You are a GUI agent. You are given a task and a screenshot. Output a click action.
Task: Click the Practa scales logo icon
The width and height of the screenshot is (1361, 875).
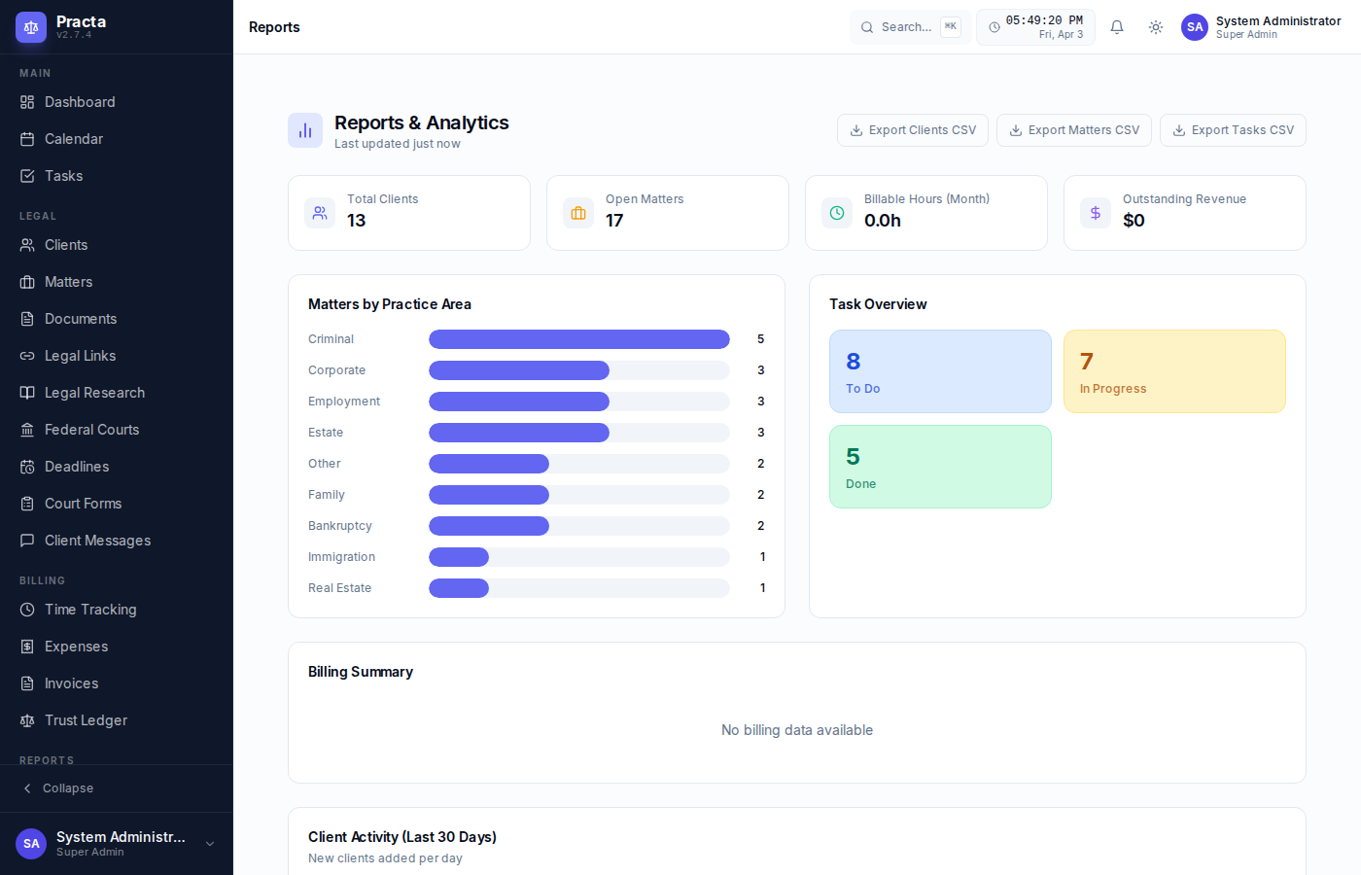click(x=31, y=27)
